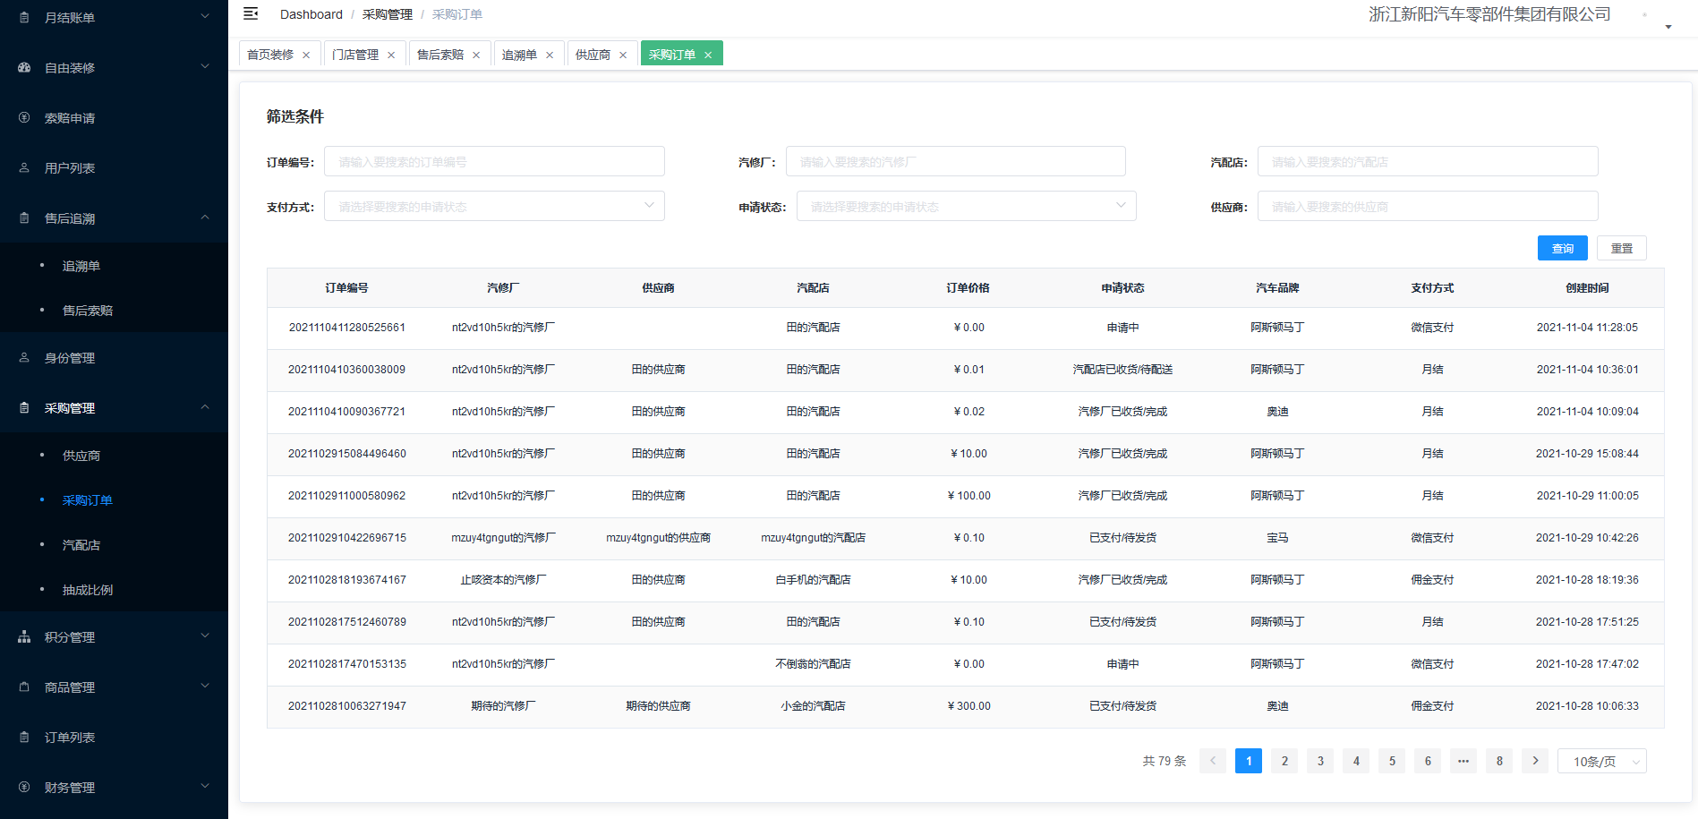Jump to last page 8
1698x819 pixels.
pos(1499,761)
